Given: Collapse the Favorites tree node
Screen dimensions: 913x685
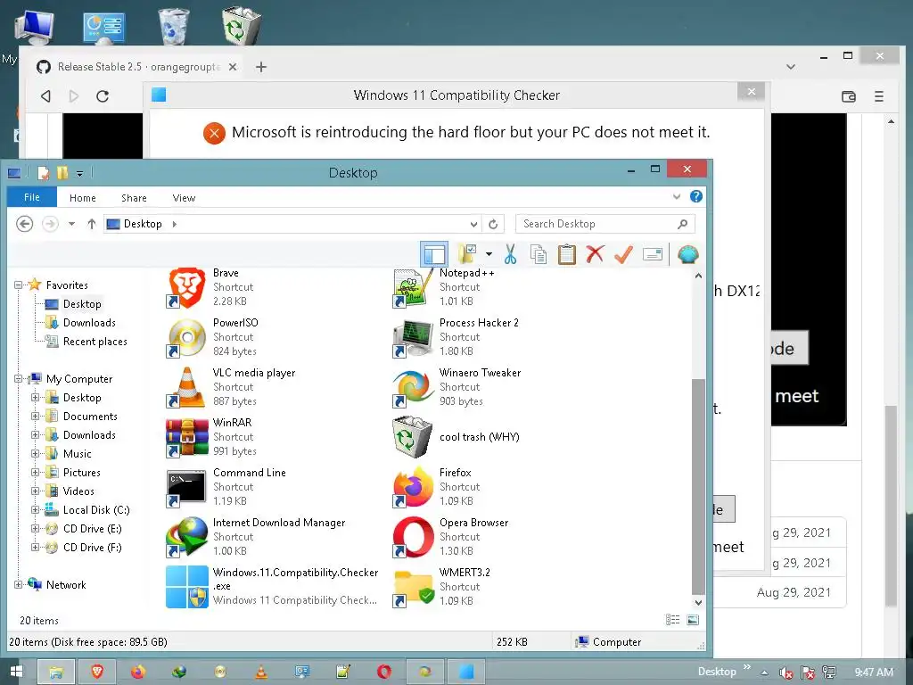Looking at the screenshot, I should 18,285.
